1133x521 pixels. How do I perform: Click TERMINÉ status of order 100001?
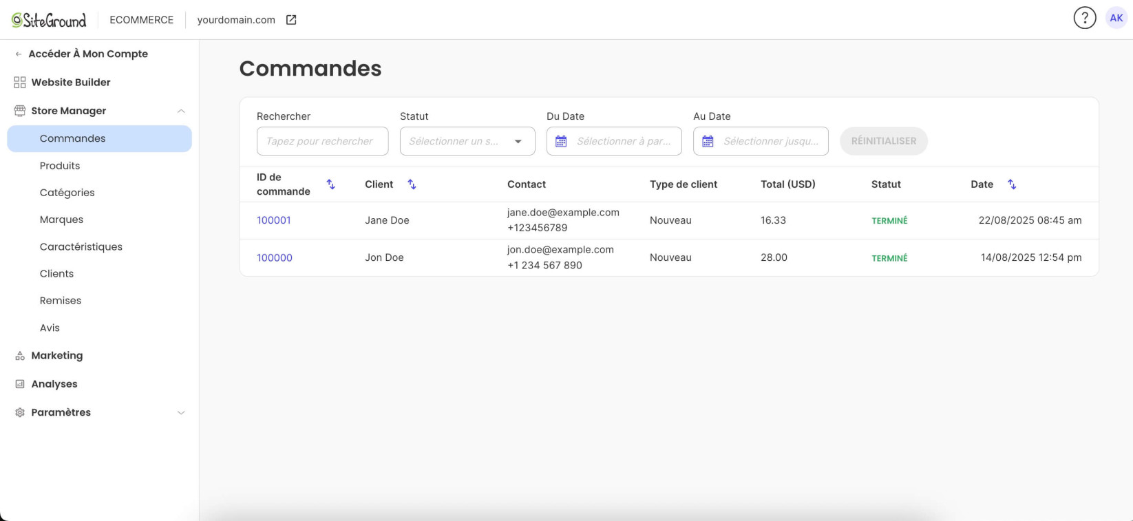point(889,221)
